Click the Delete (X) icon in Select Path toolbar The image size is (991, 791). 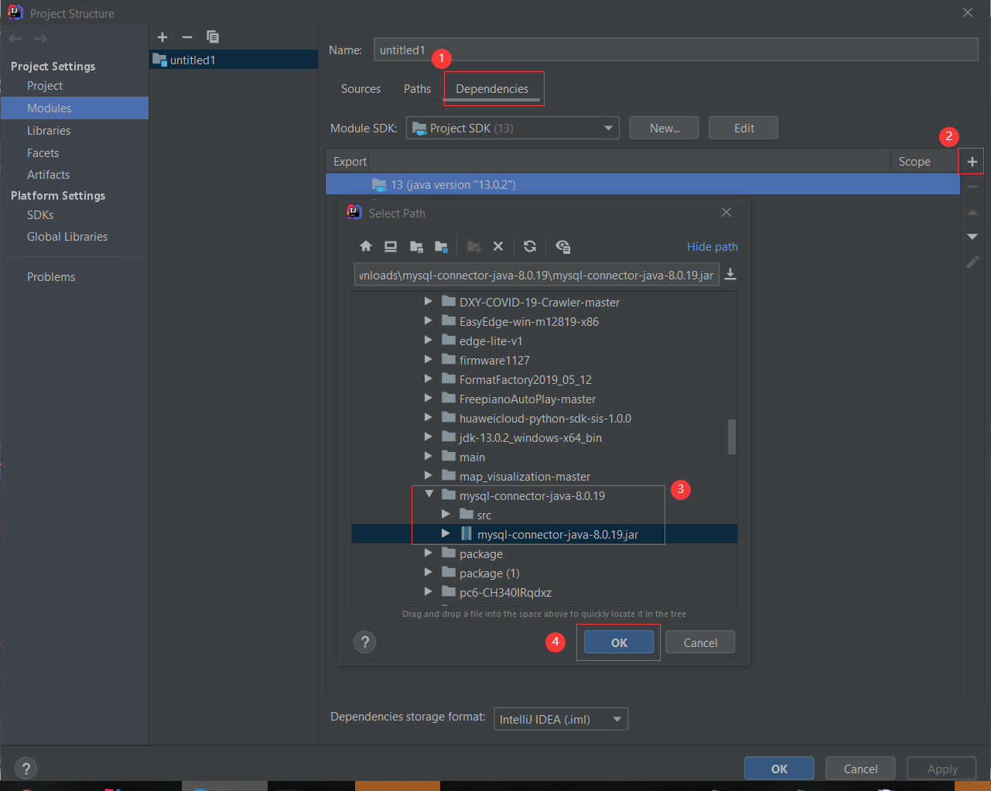pyautogui.click(x=498, y=246)
